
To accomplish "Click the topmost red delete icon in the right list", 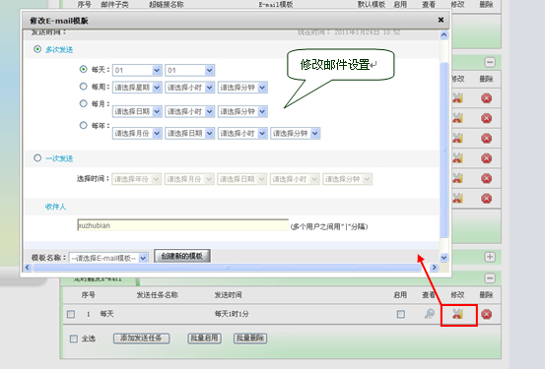I will click(486, 98).
